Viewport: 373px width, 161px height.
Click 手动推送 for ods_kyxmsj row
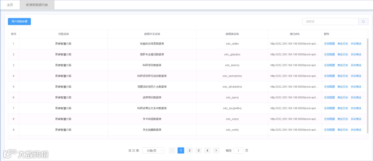pyautogui.click(x=356, y=65)
